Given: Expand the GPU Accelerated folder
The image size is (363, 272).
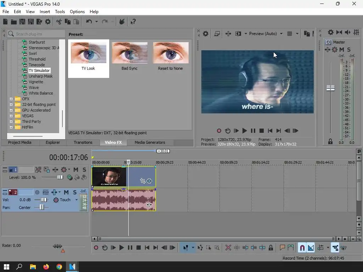Looking at the screenshot, I should pos(11,110).
